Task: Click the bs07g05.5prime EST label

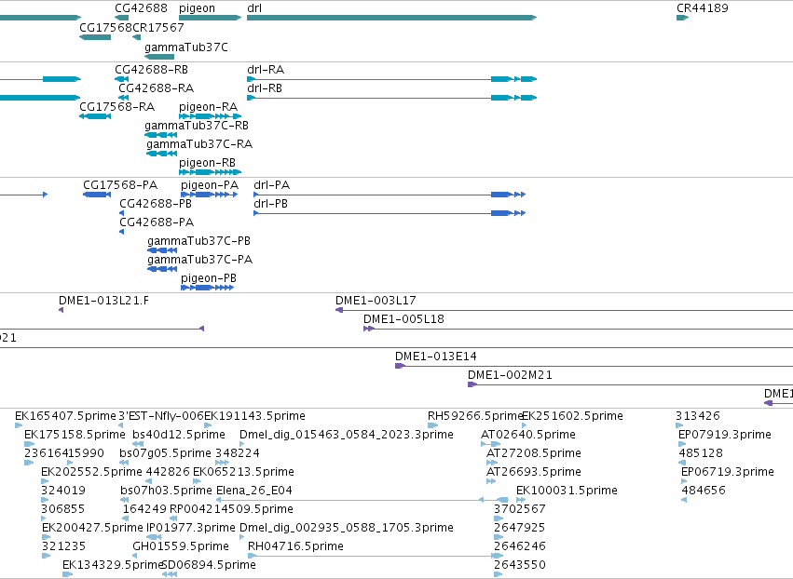Action: 165,453
